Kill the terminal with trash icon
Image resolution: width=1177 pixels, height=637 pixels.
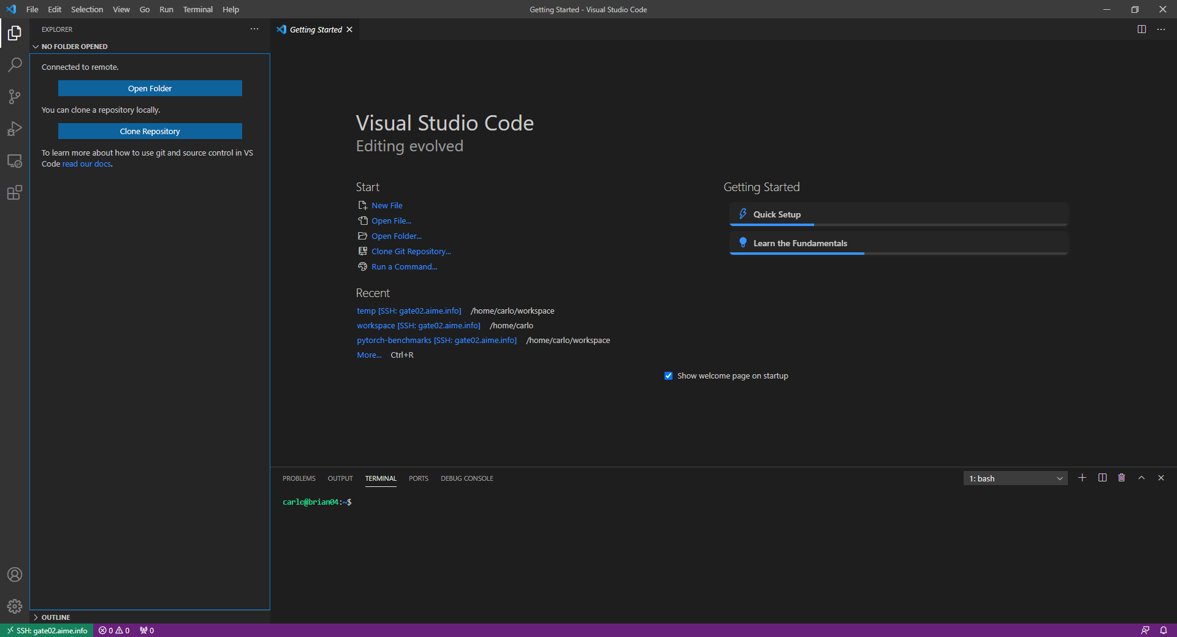coord(1122,478)
